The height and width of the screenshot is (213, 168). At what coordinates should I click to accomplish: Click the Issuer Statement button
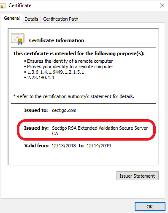[x=138, y=176]
